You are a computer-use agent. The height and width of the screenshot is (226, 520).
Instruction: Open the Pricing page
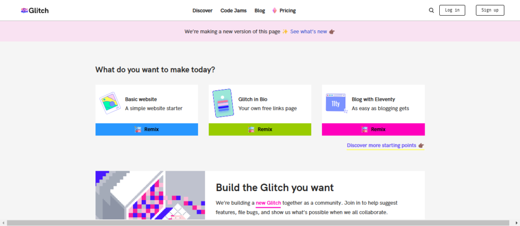point(287,11)
